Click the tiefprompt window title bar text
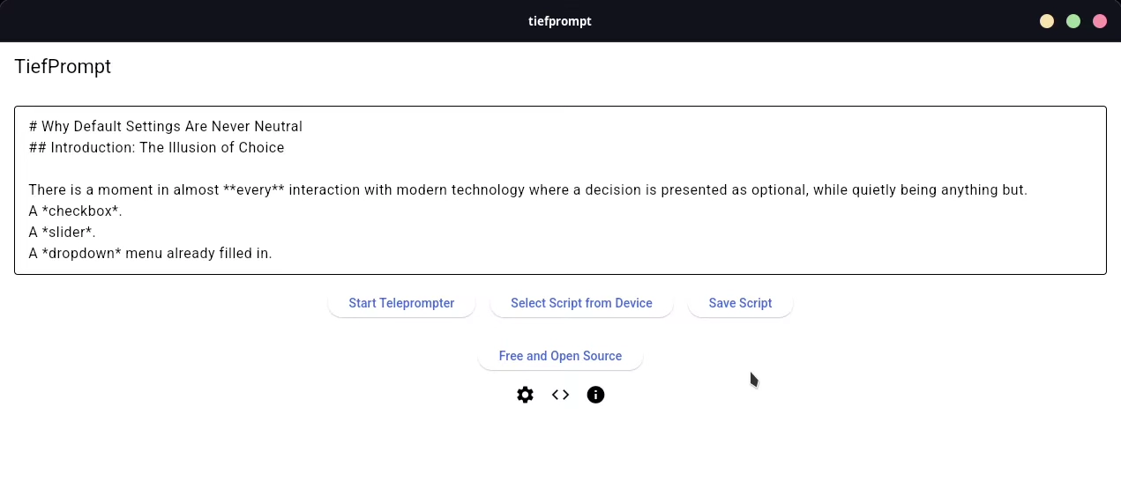Screen dimensions: 1121x496 pos(560,21)
